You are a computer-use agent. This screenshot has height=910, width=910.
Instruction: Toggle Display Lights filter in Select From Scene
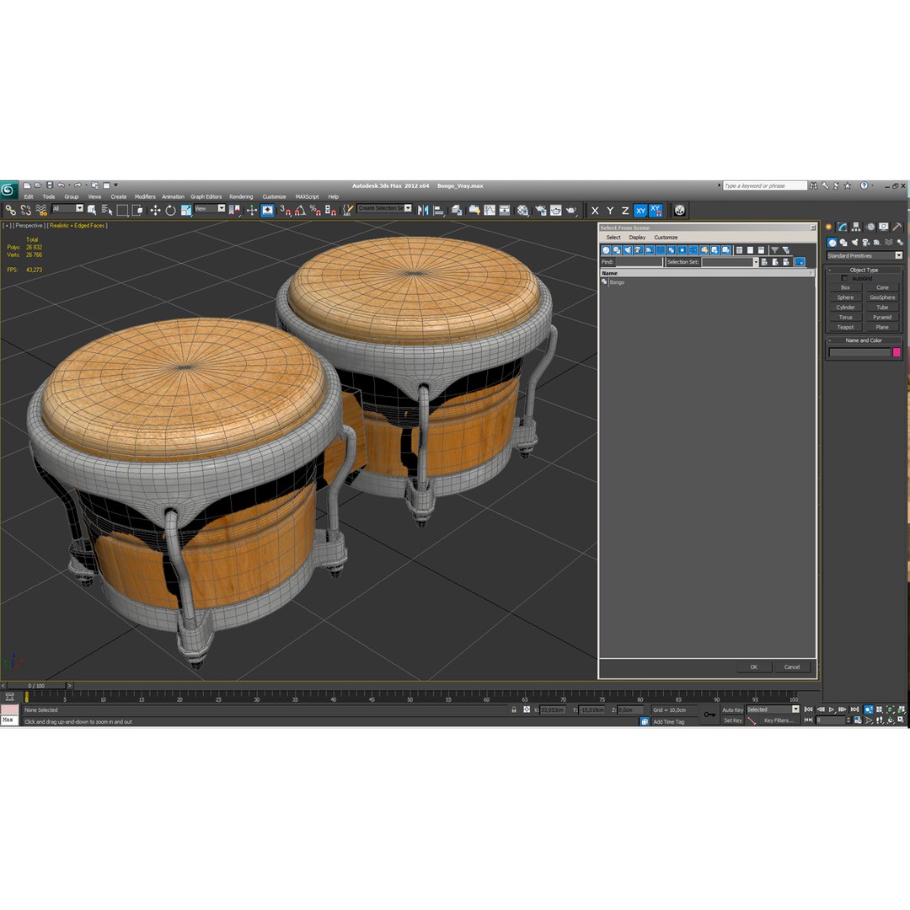point(628,250)
